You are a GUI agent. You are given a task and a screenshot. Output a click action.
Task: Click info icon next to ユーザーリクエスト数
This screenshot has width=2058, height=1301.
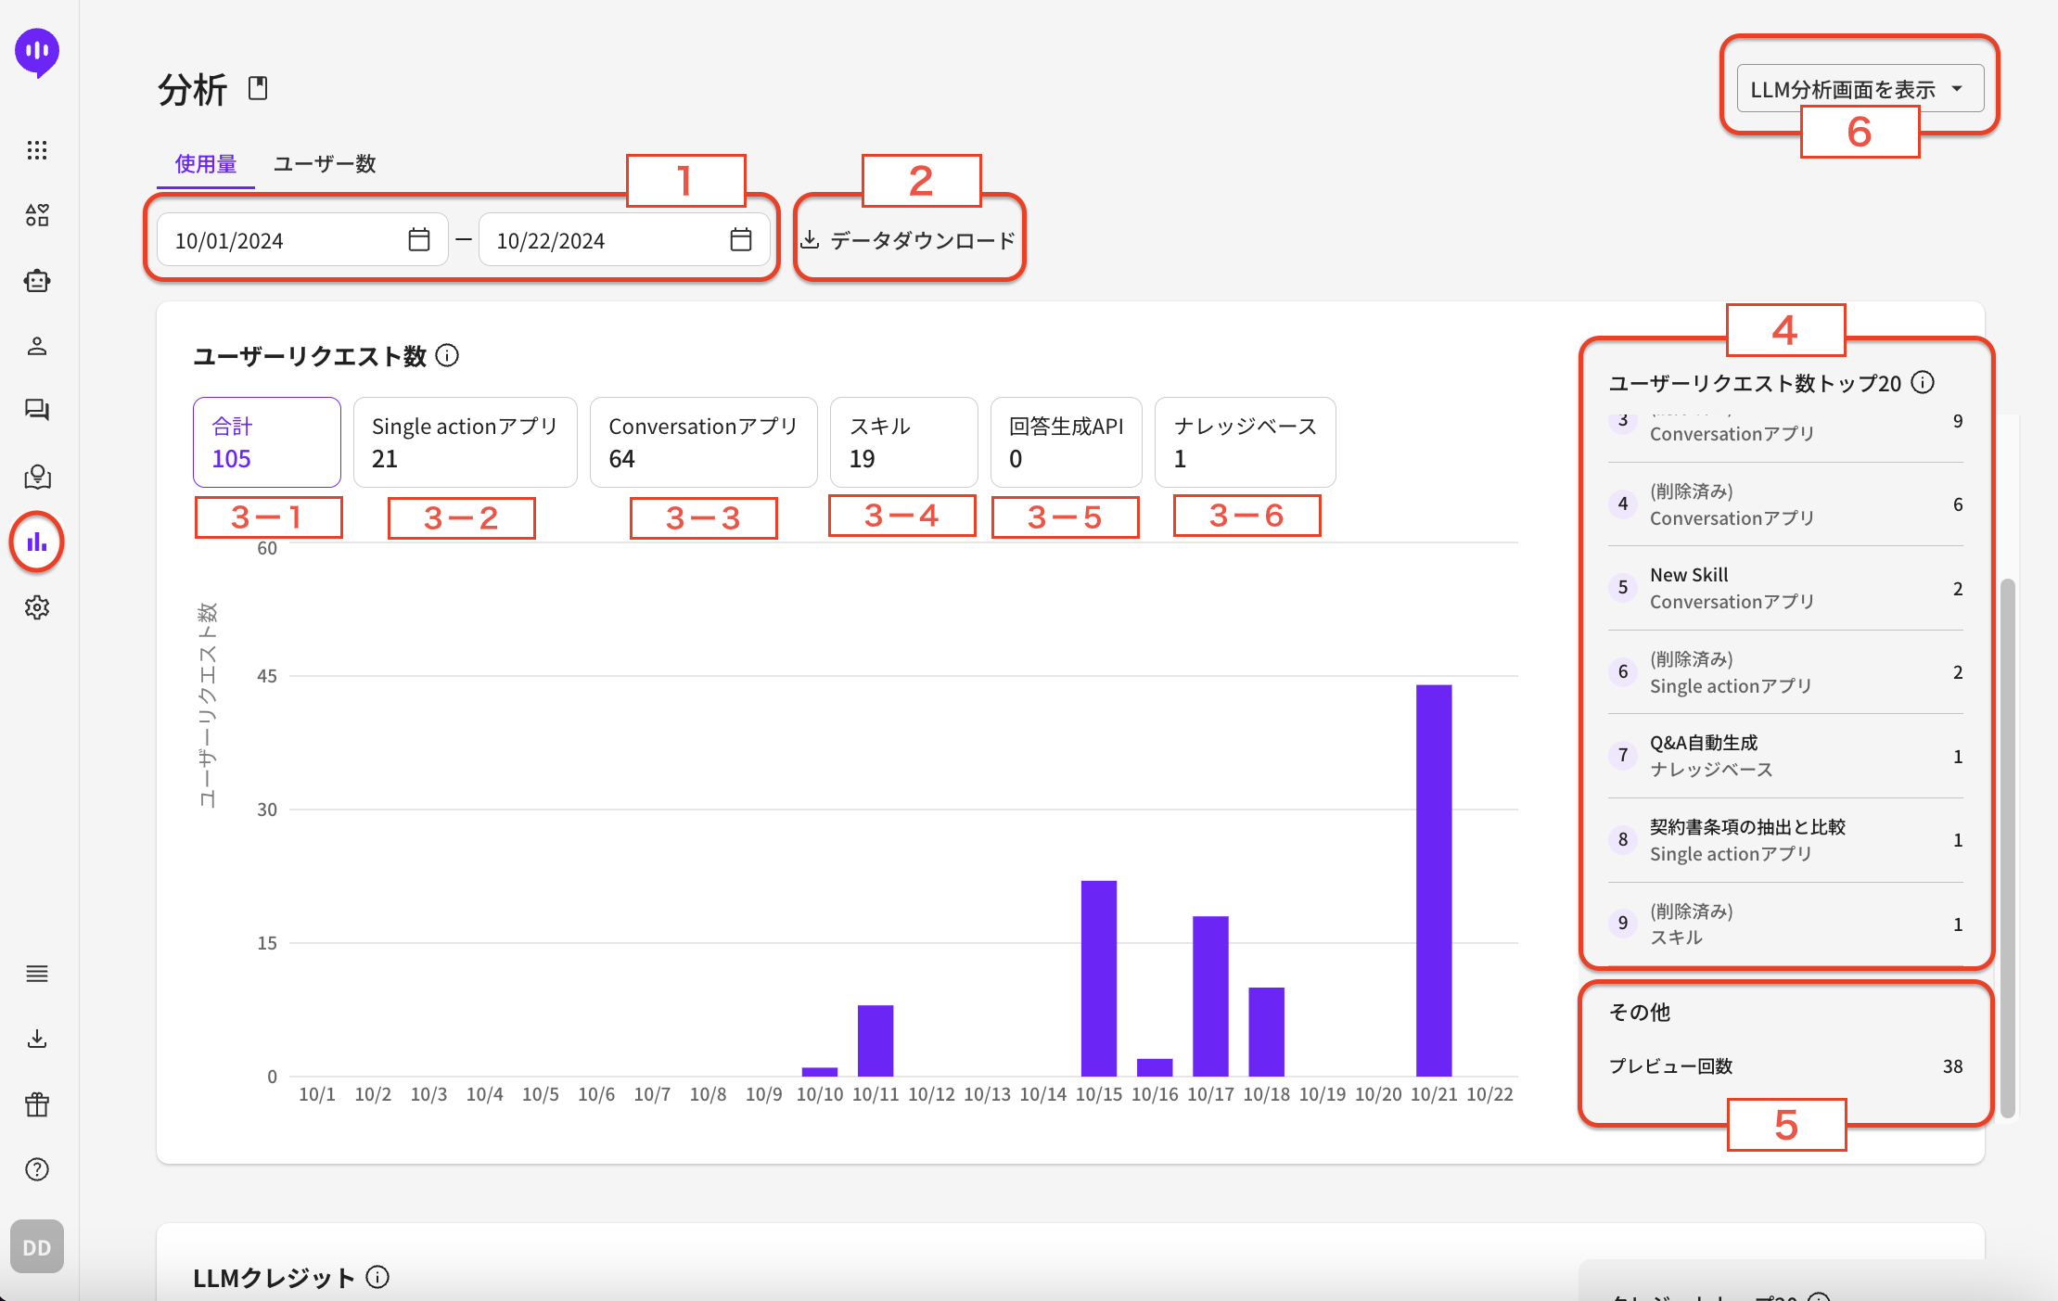click(x=447, y=355)
